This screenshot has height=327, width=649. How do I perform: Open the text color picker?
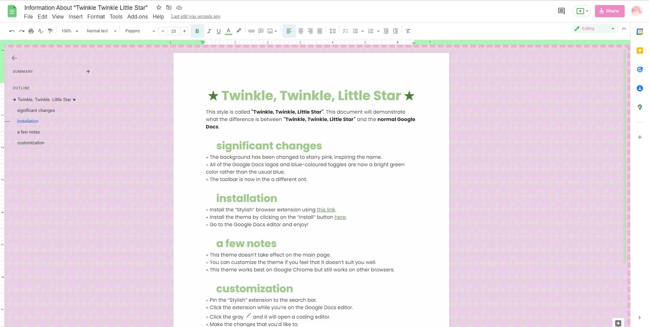tap(229, 31)
